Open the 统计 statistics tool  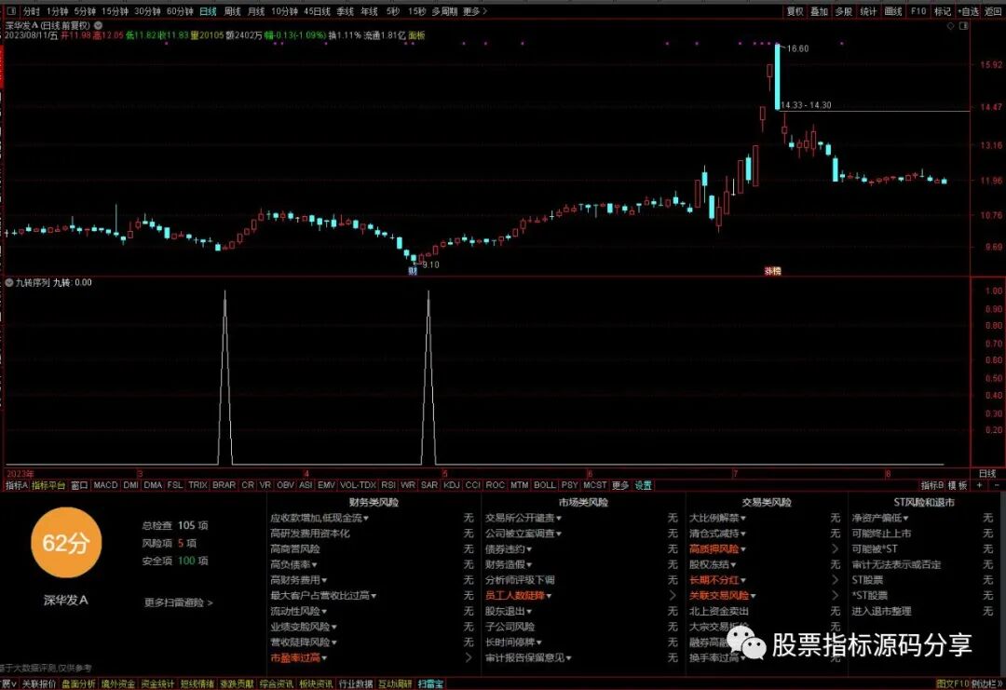pyautogui.click(x=868, y=11)
